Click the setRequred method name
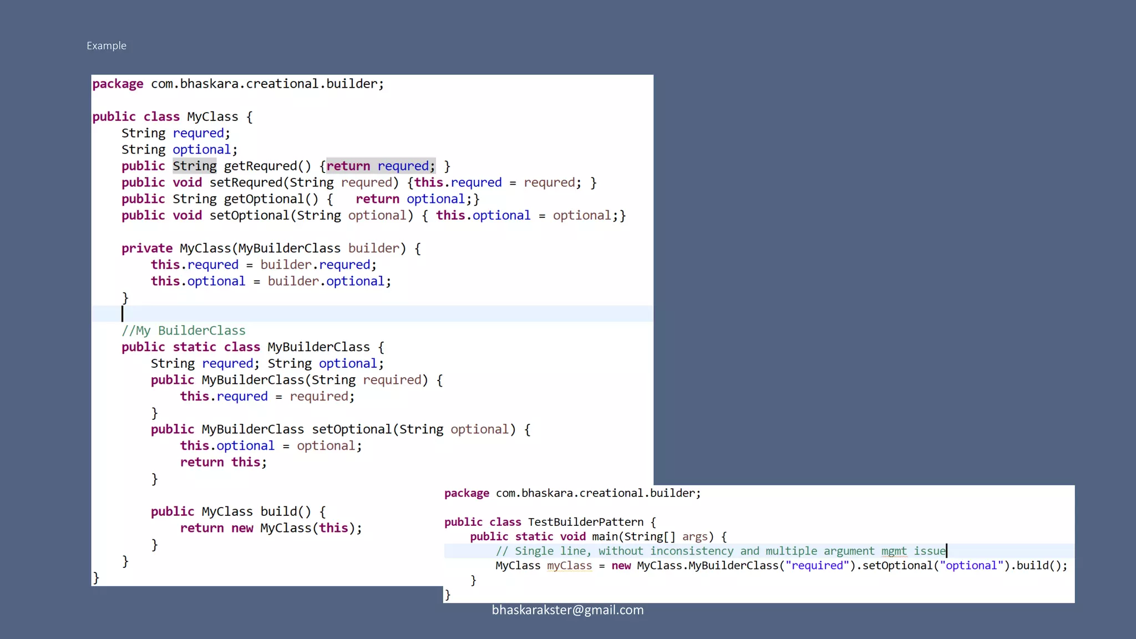The image size is (1136, 639). click(246, 182)
